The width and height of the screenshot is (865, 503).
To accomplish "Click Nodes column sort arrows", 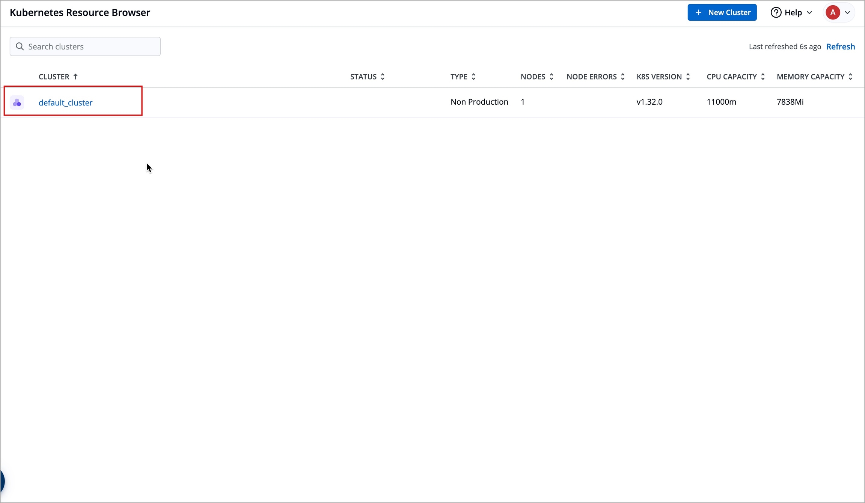I will (x=551, y=77).
